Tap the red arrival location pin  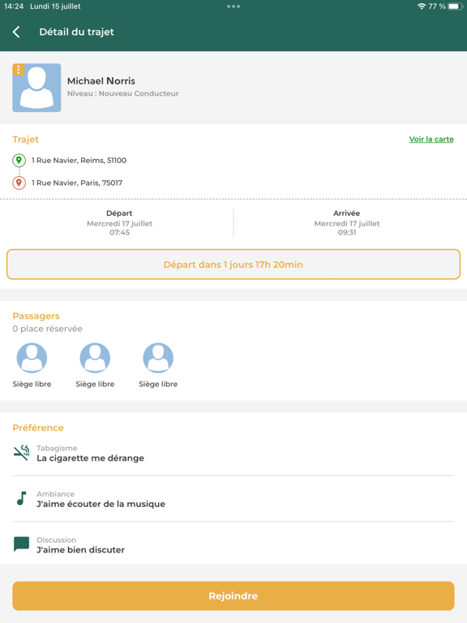[x=19, y=183]
